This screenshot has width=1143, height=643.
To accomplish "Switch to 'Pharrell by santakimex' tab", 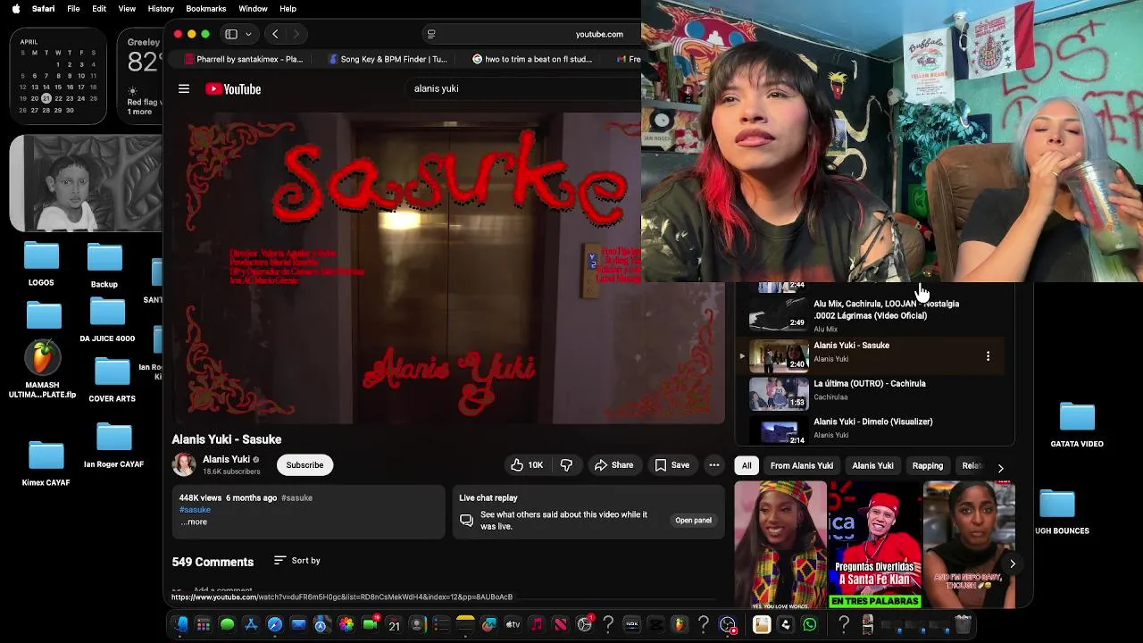I will (243, 59).
